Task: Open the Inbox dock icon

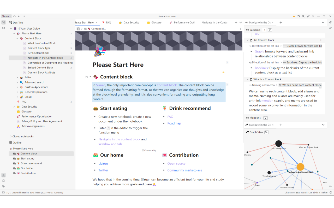Action: pyautogui.click(x=3, y=28)
